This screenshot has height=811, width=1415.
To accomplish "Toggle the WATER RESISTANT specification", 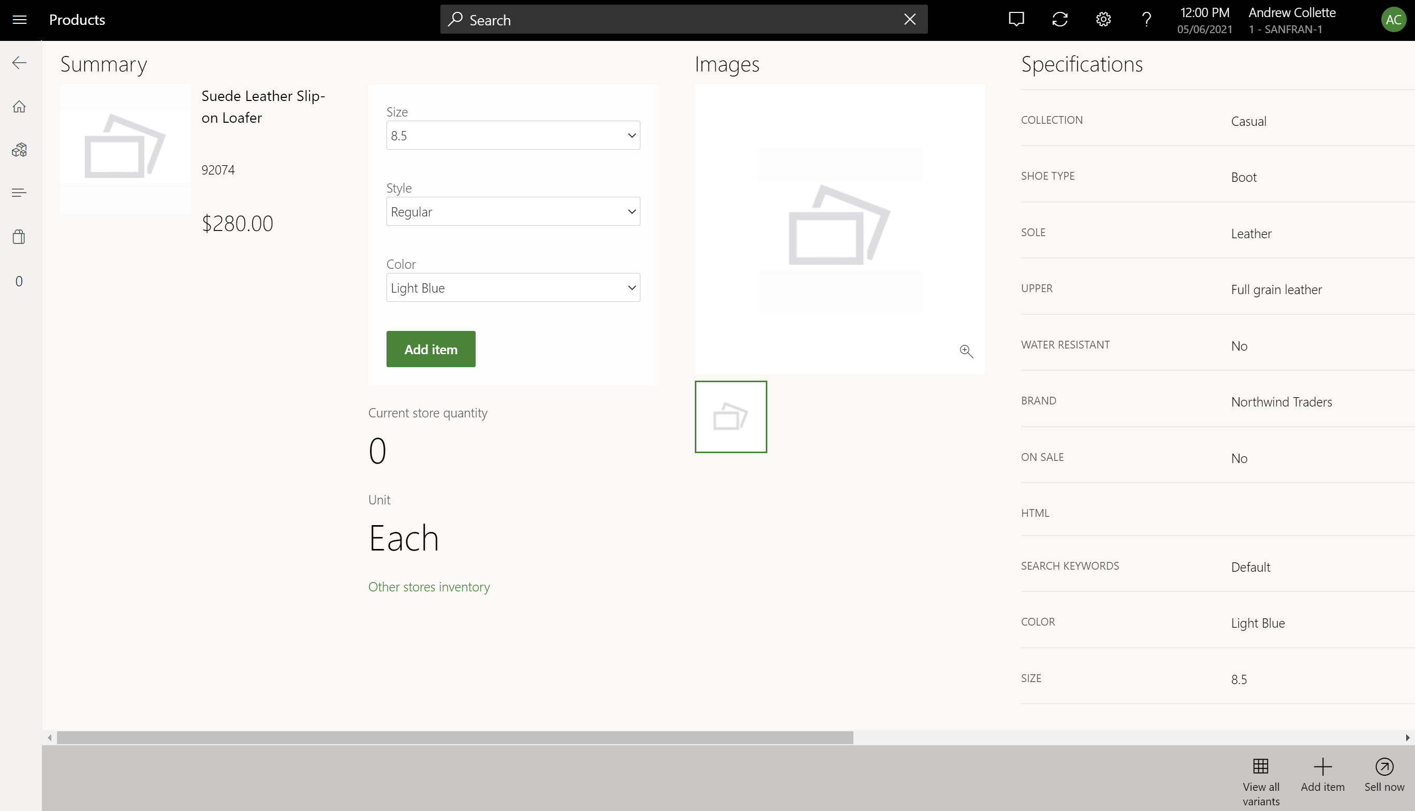I will 1239,345.
